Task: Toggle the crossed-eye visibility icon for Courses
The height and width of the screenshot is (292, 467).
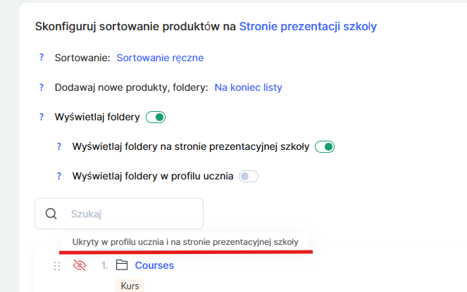Action: pyautogui.click(x=80, y=265)
